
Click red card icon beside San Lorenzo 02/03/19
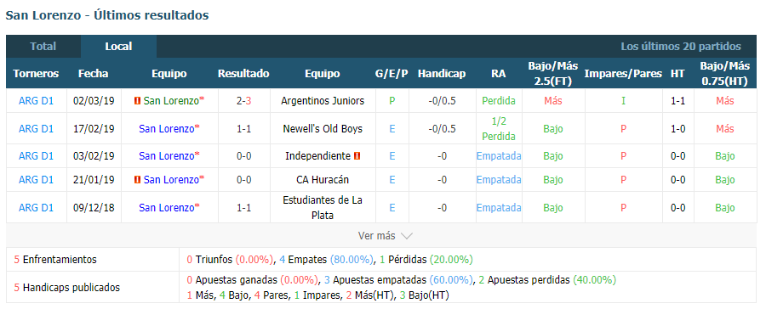click(137, 101)
